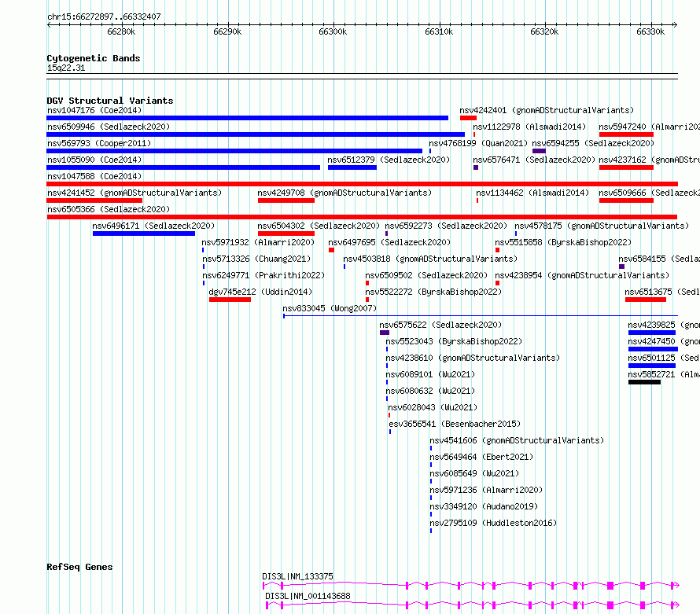Click nsv5971236 (Almarri2020) label
This screenshot has width=700, height=614.
click(486, 490)
